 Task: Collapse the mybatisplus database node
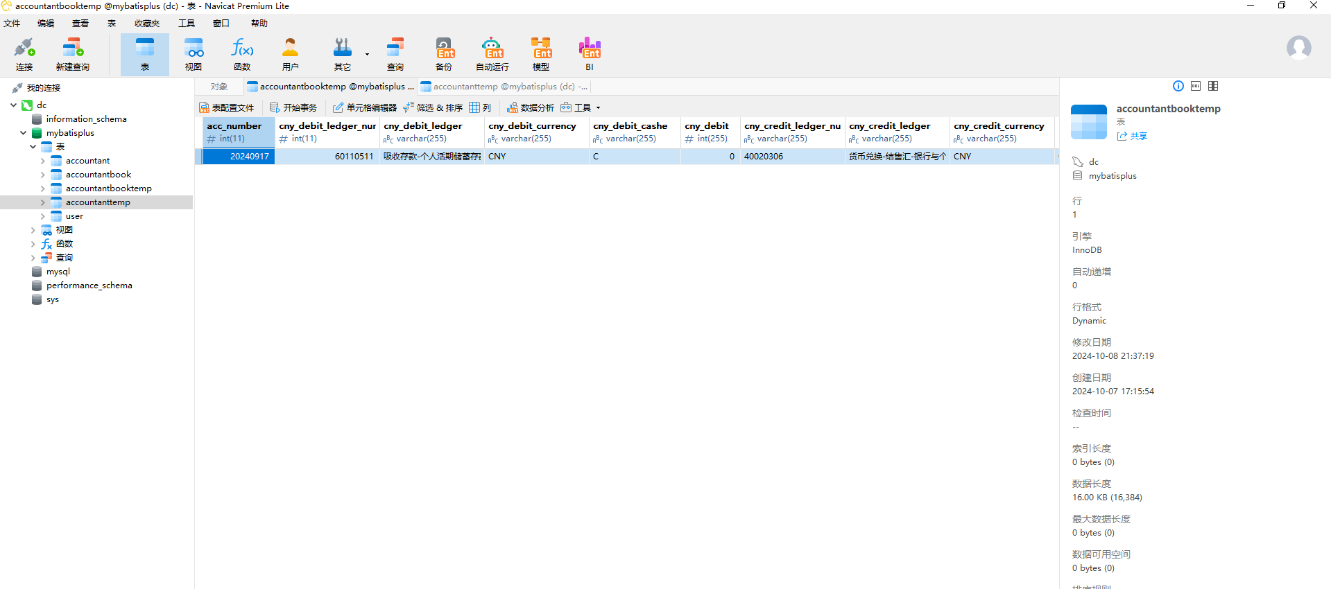tap(23, 133)
